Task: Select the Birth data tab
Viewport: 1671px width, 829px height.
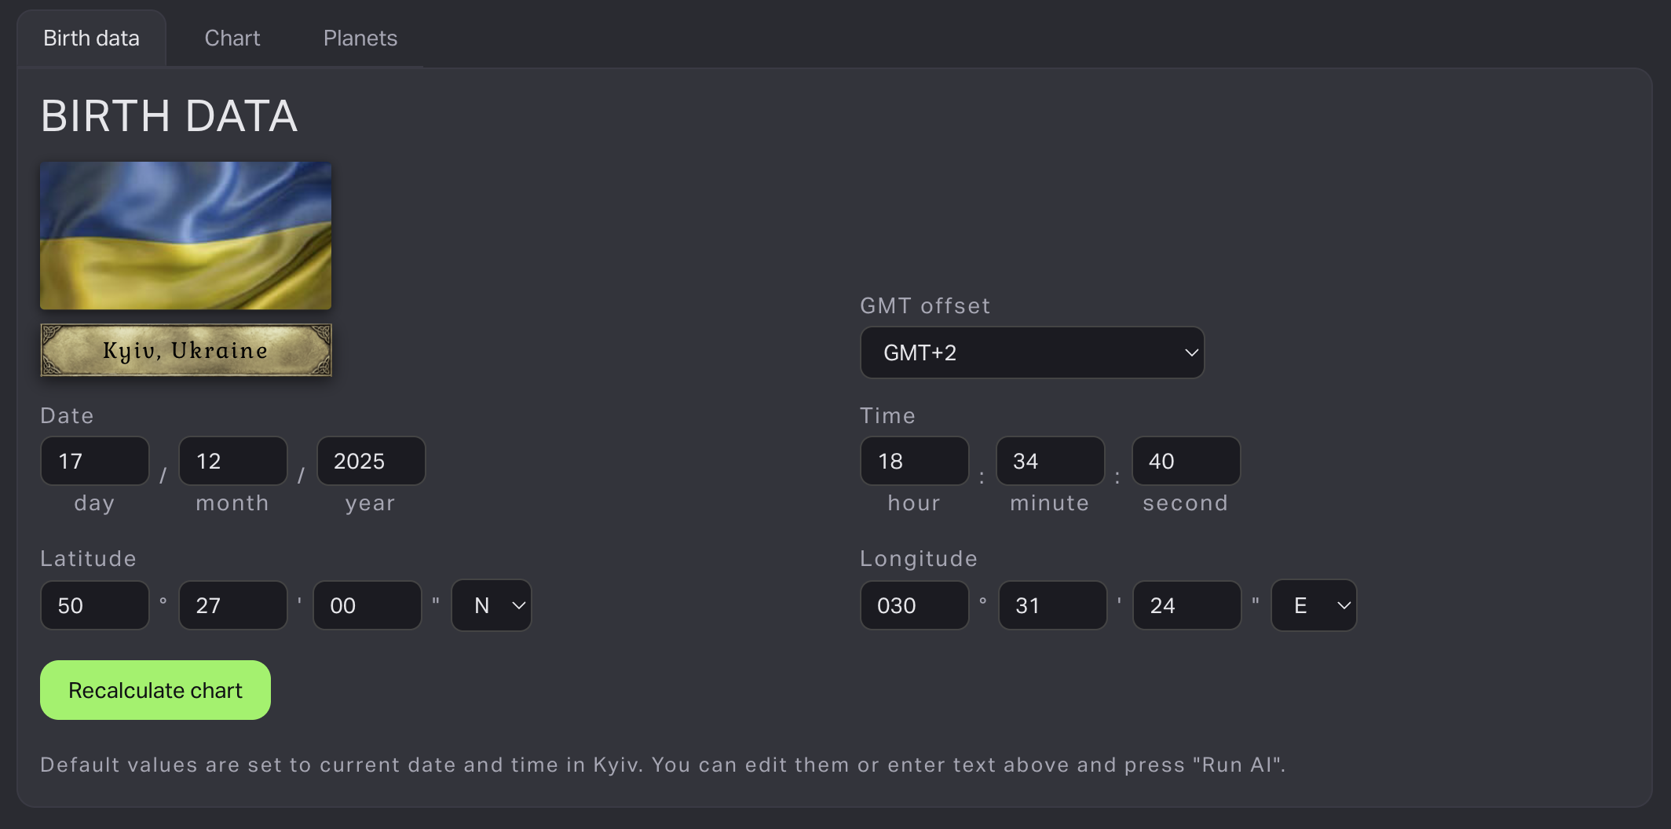Action: coord(91,38)
